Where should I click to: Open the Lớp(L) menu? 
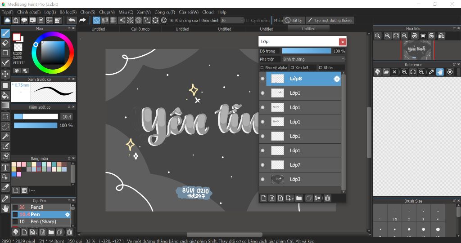50,12
